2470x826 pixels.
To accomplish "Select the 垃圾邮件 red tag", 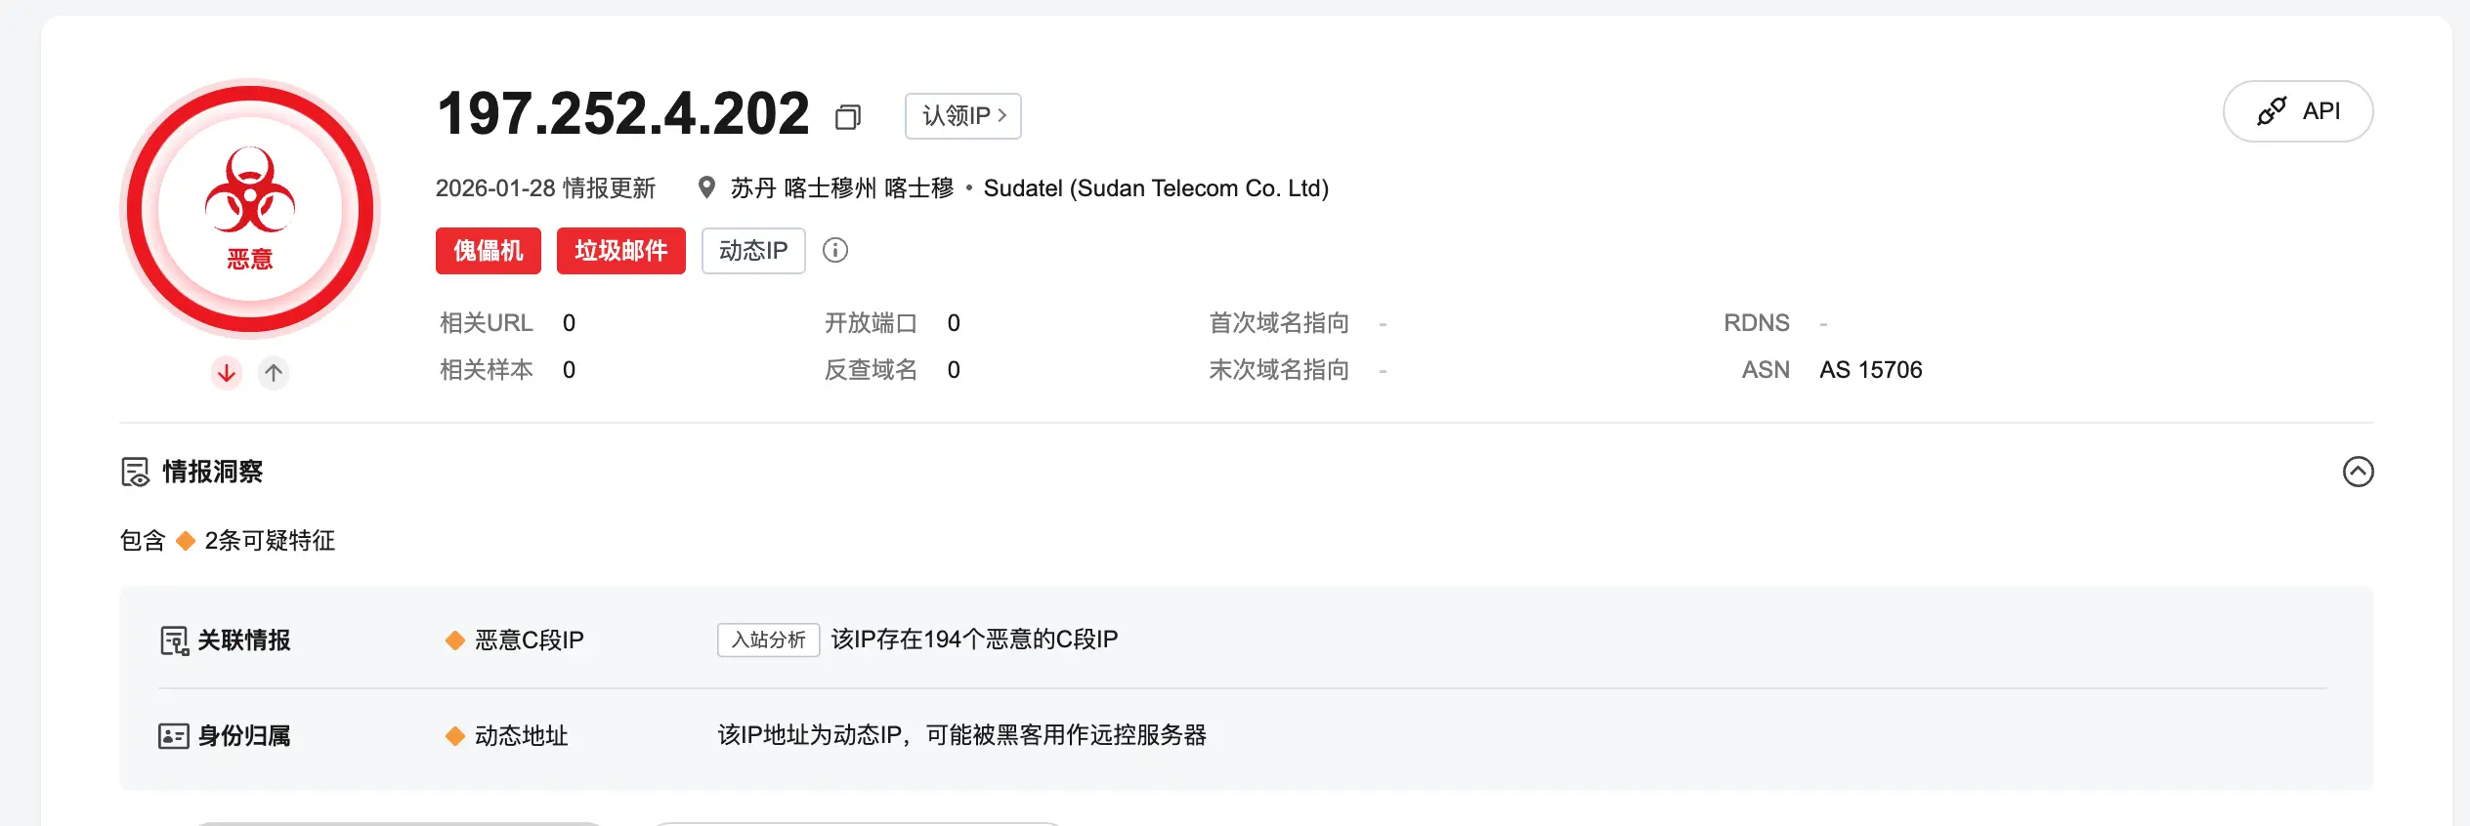I will [620, 251].
